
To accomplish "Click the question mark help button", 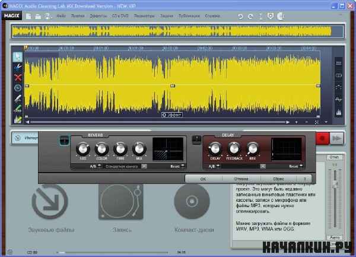I will (x=305, y=179).
